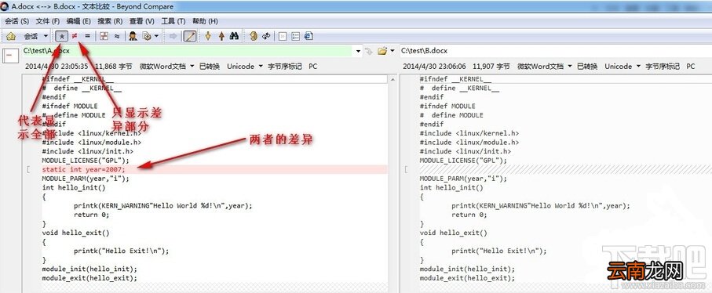Open the 帮助 (H) menu
This screenshot has width=712, height=293.
(205, 21)
